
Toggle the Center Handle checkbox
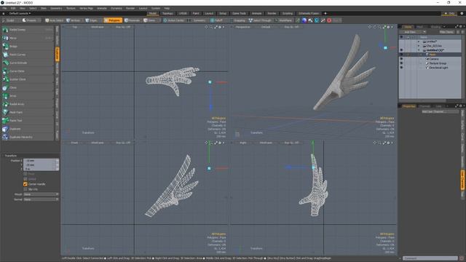[x=25, y=184]
